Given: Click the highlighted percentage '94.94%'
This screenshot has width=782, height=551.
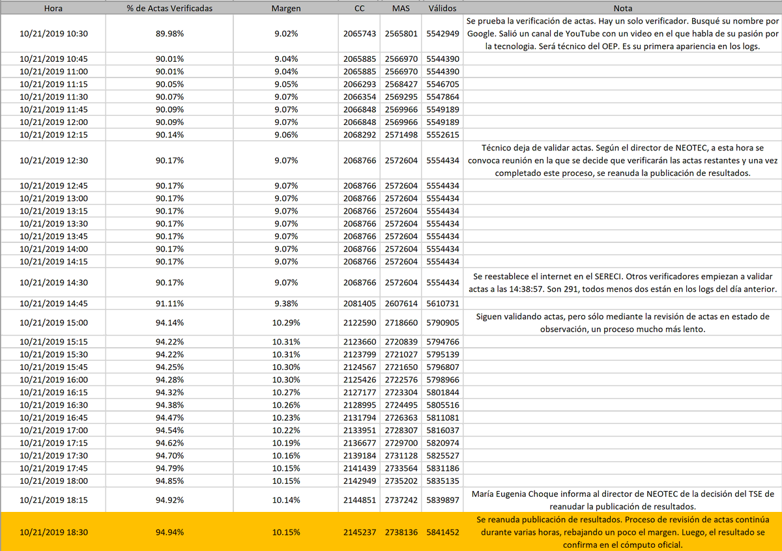Looking at the screenshot, I should pos(169,531).
